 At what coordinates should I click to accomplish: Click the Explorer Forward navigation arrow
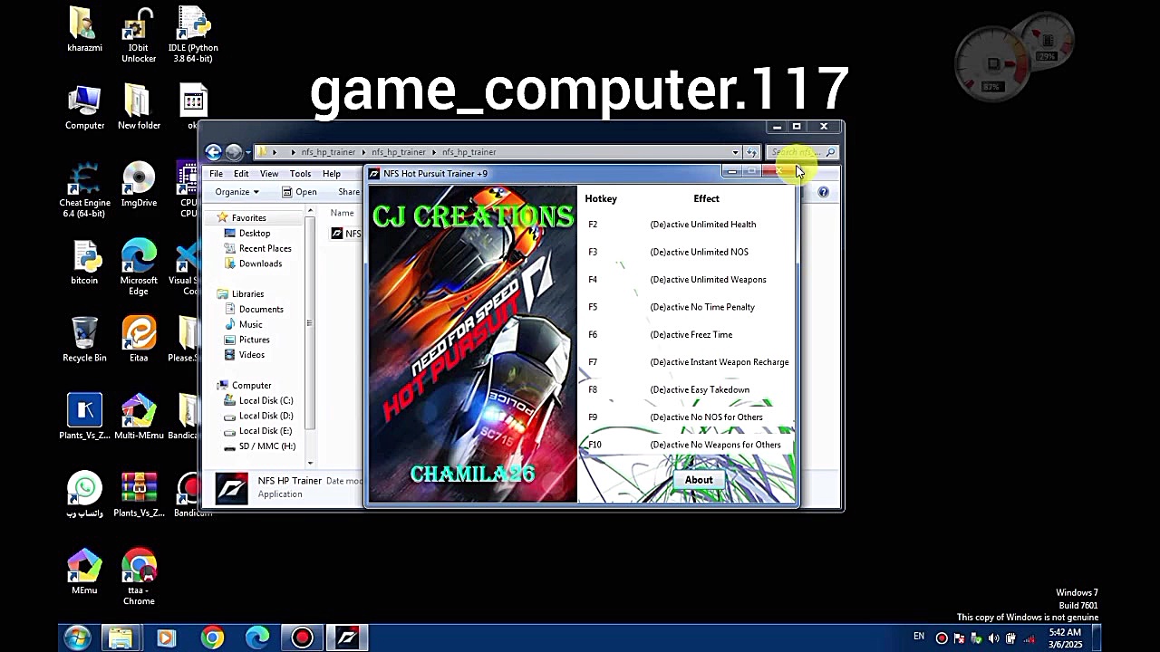click(233, 152)
